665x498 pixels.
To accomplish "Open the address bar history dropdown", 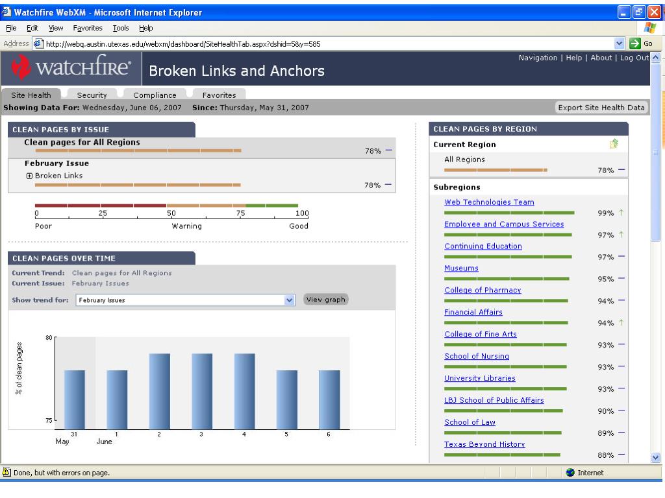I will pos(619,43).
